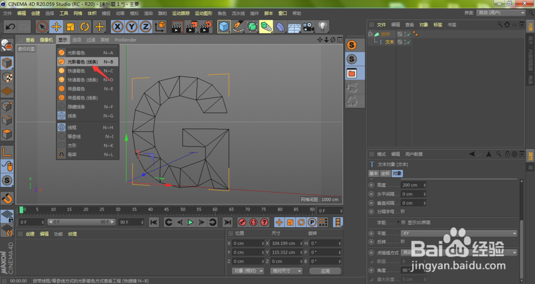Open the 绝对尺寸 size dropdown
The width and height of the screenshot is (535, 284).
point(286,271)
